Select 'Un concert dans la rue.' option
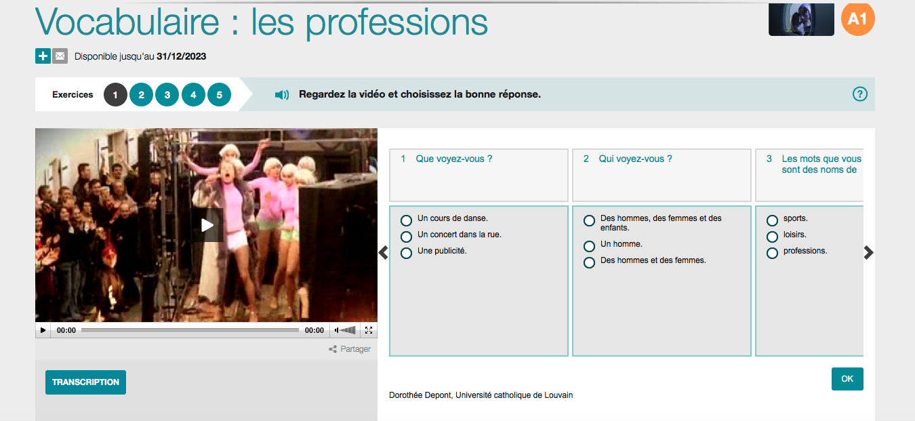 [x=407, y=237]
